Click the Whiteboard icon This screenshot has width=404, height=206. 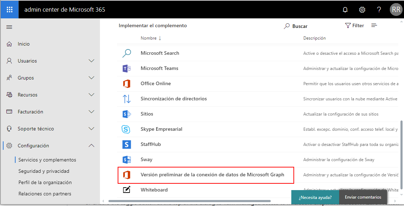tap(127, 190)
